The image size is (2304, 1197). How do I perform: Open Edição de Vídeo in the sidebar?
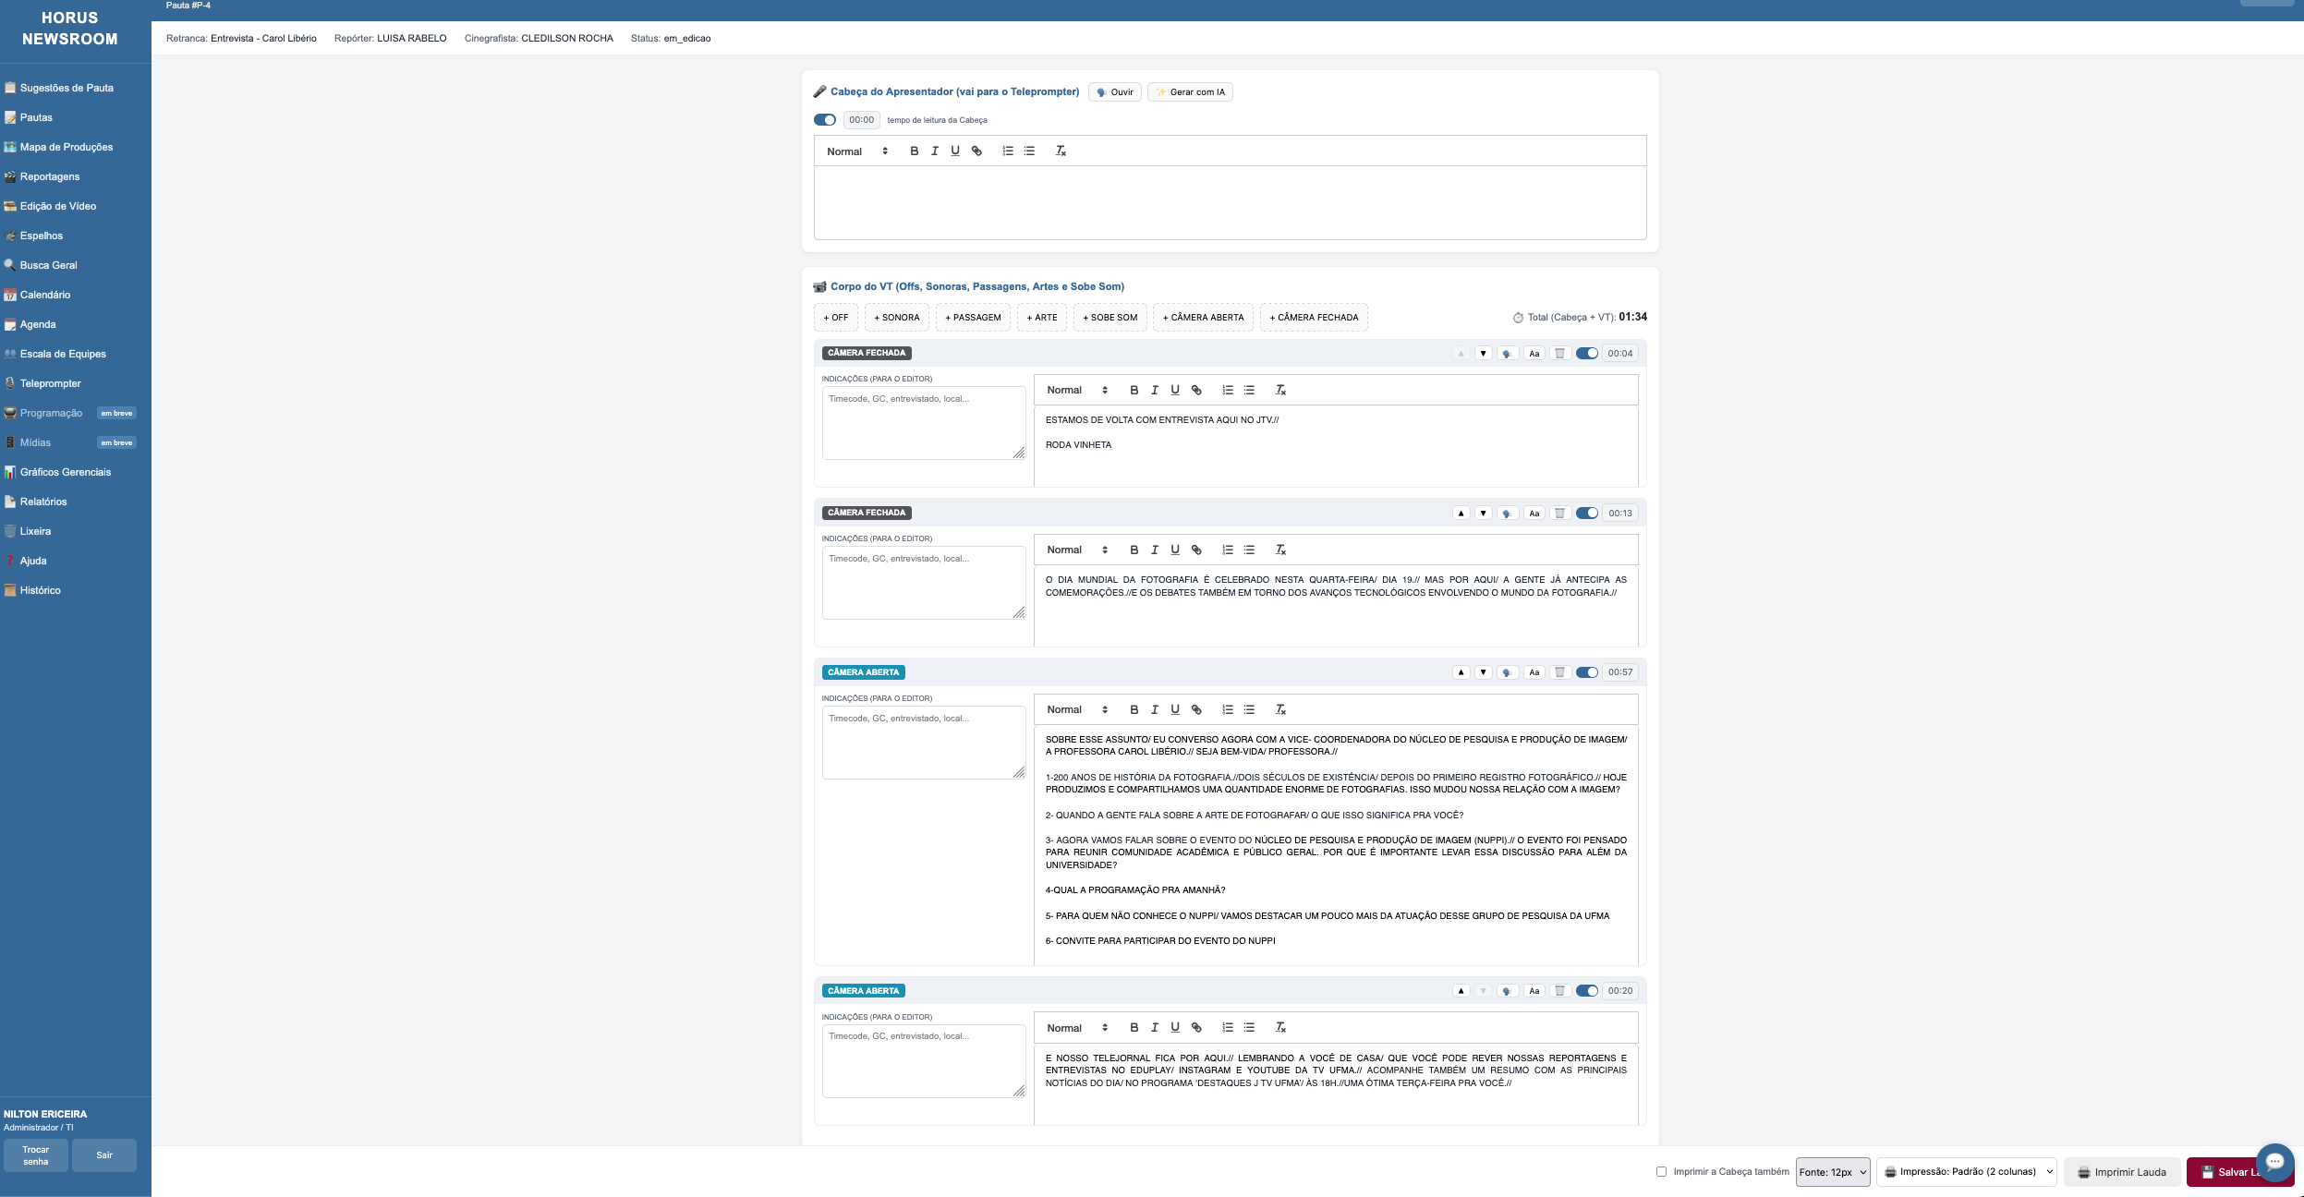pyautogui.click(x=58, y=207)
